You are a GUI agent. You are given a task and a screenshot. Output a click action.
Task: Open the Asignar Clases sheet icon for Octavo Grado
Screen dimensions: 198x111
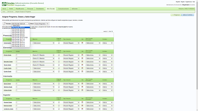(x=59, y=90)
